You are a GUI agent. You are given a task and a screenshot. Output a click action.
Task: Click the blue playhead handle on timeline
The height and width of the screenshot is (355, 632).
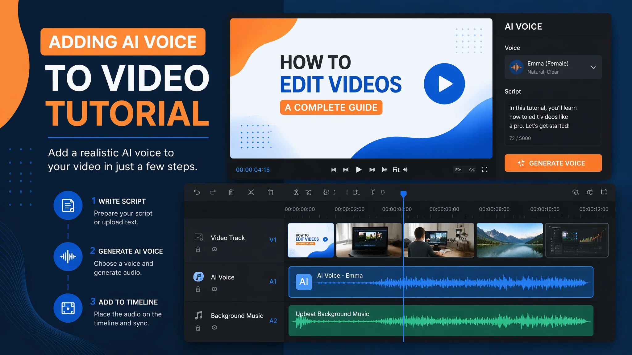(403, 194)
